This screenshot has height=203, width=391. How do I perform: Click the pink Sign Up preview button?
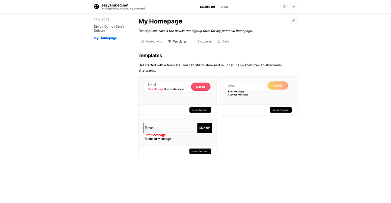point(201,87)
